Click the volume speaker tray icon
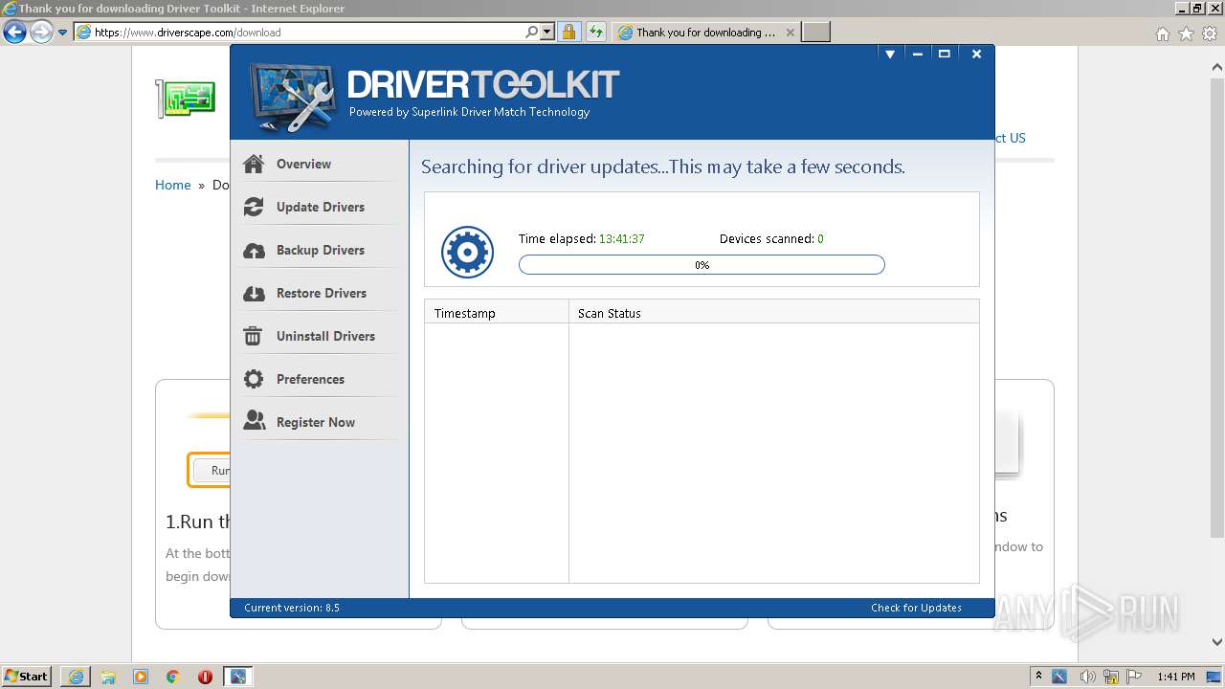Viewport: 1225px width, 689px height. tap(1087, 677)
